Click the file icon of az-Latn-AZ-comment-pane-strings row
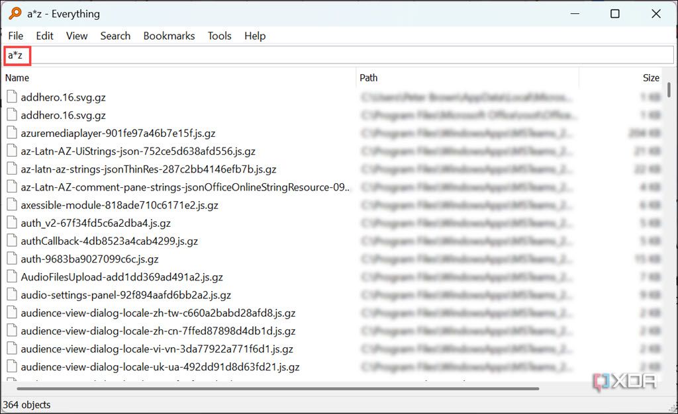 (x=12, y=187)
